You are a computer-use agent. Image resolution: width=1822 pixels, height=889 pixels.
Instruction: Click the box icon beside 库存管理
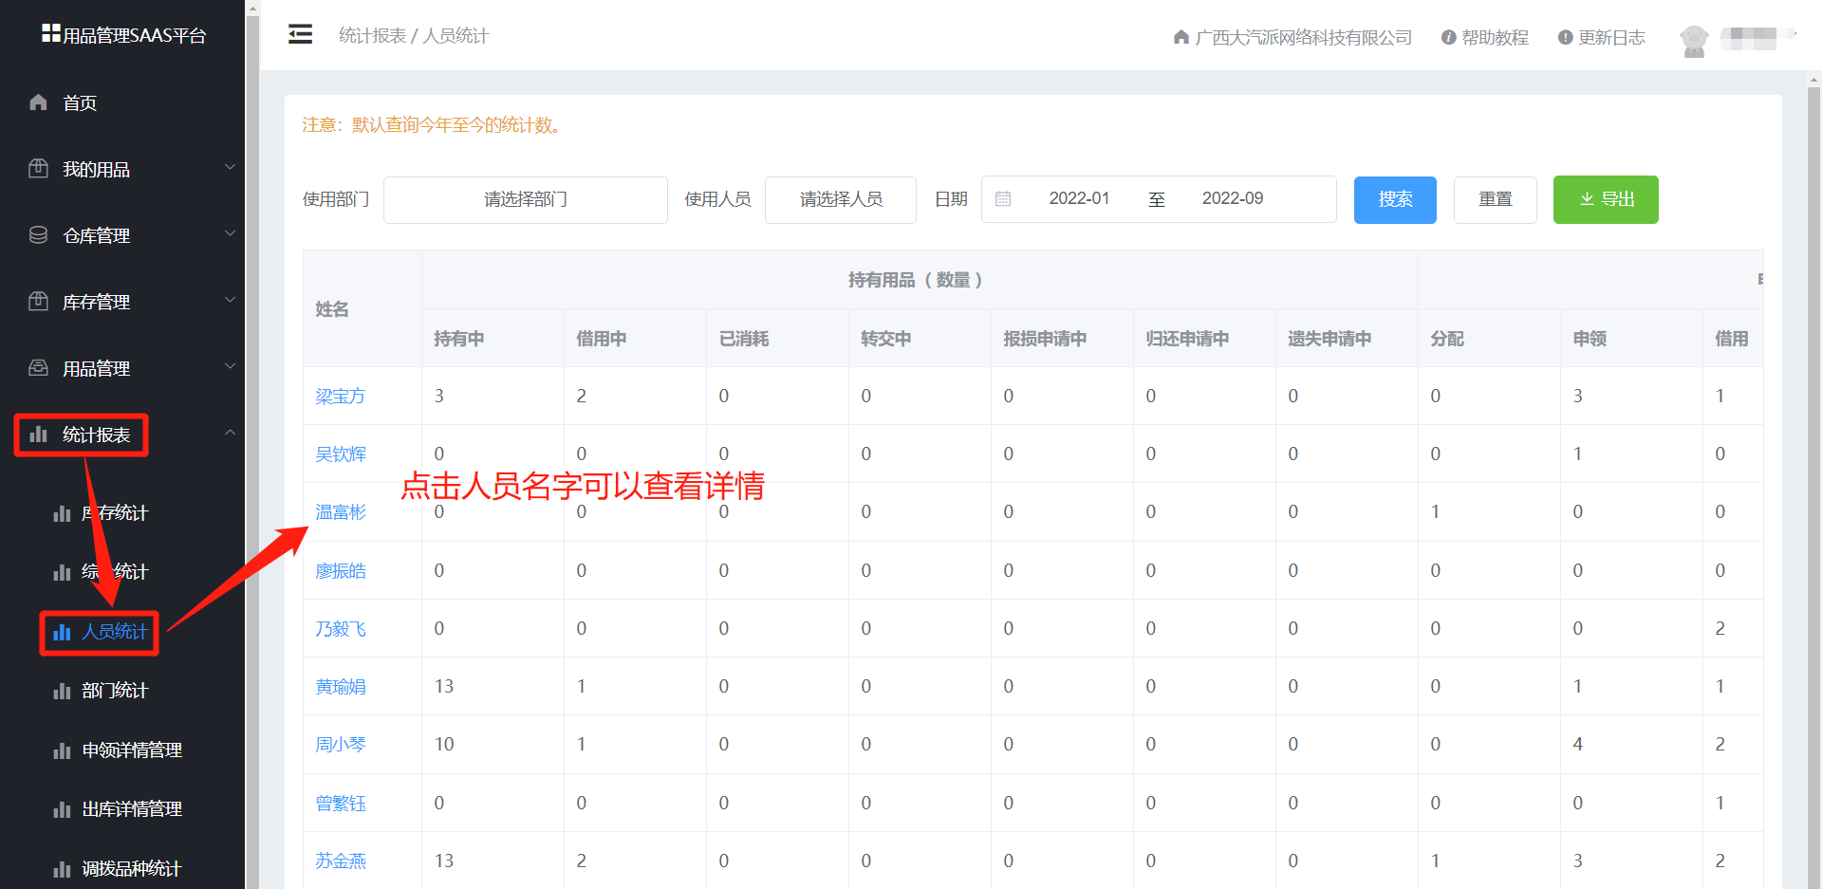pos(38,301)
